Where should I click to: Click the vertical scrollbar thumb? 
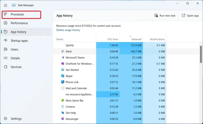point(201,54)
